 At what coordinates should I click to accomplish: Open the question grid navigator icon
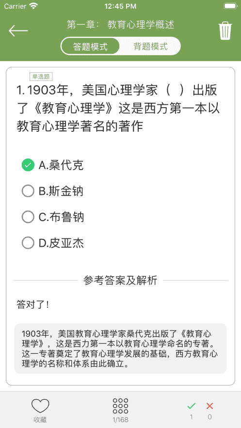pyautogui.click(x=120, y=406)
